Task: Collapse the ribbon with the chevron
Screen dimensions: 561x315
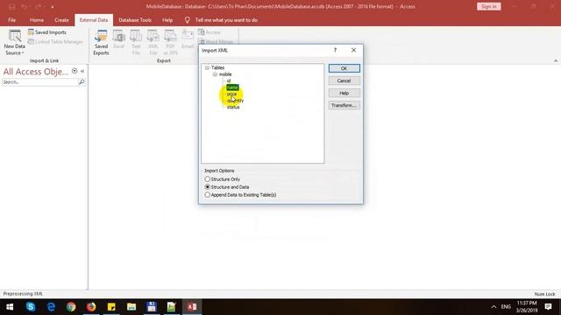Action: pyautogui.click(x=556, y=61)
